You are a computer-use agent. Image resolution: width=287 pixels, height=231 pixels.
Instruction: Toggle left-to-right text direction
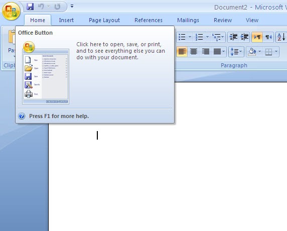click(x=257, y=37)
